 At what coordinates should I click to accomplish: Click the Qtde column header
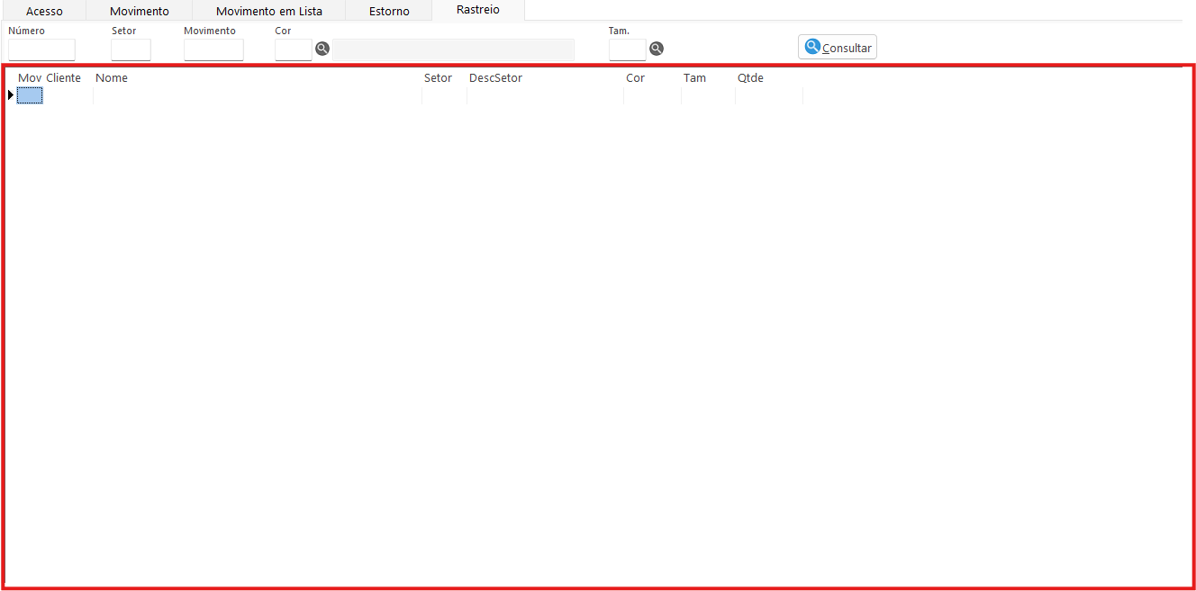[750, 78]
